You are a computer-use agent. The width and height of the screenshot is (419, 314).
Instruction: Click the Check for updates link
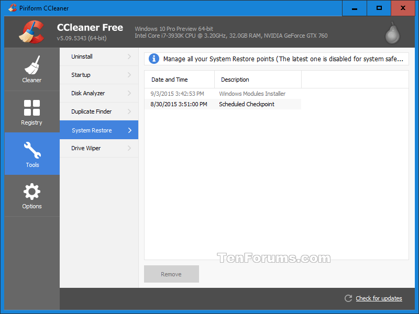pos(379,298)
